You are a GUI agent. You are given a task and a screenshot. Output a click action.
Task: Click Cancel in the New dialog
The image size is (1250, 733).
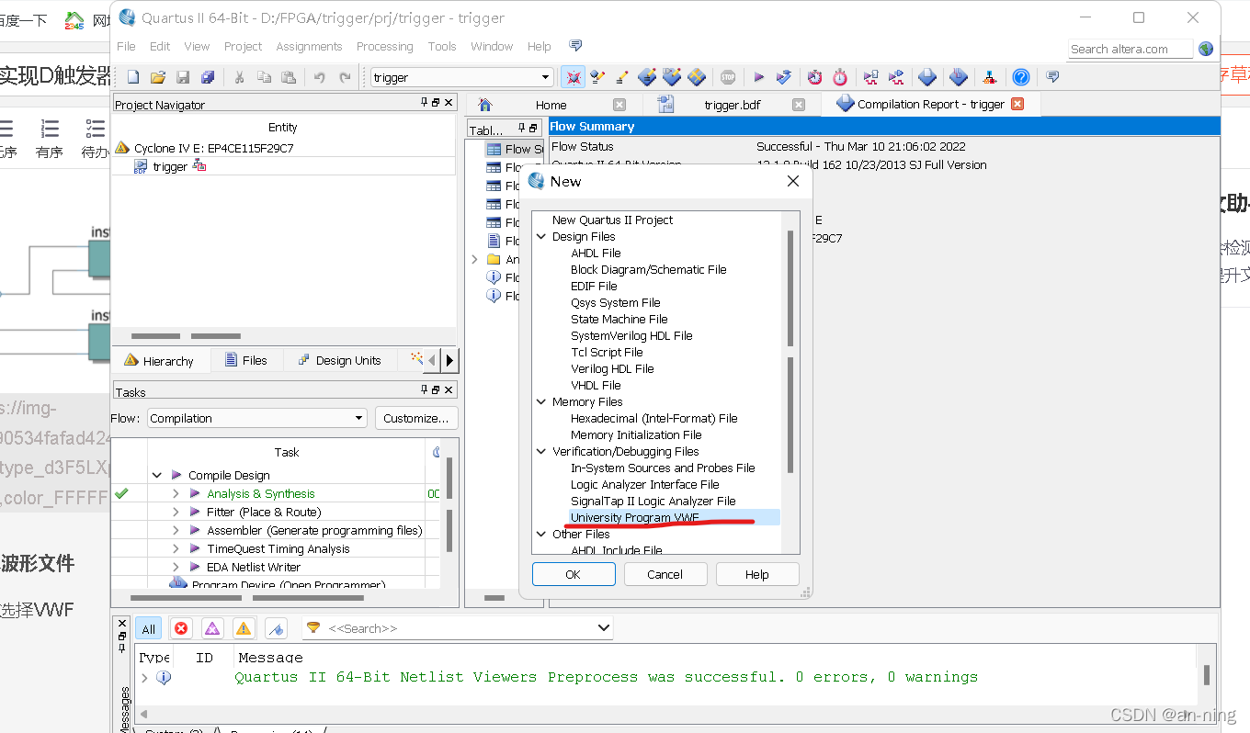pyautogui.click(x=665, y=574)
